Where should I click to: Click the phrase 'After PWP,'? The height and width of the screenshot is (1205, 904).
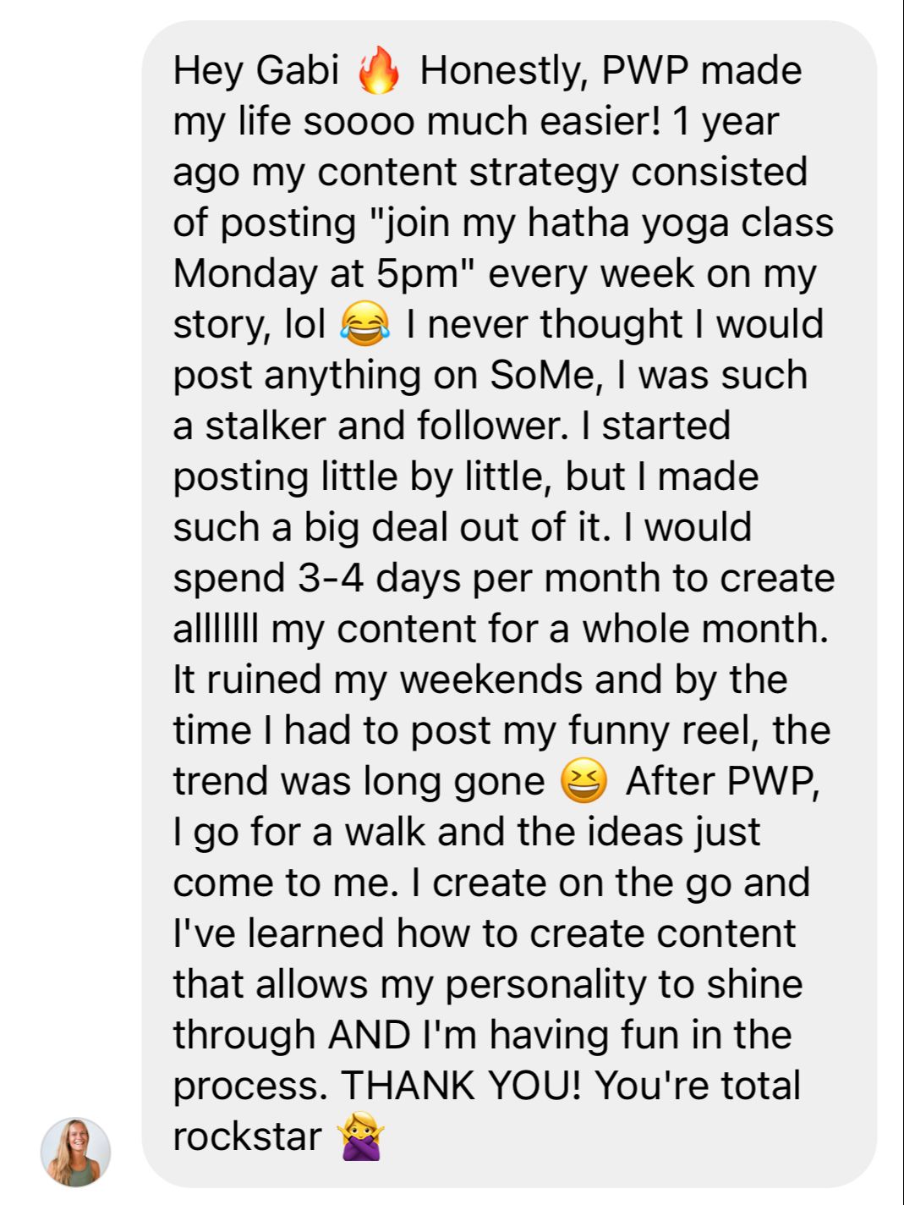point(723,781)
